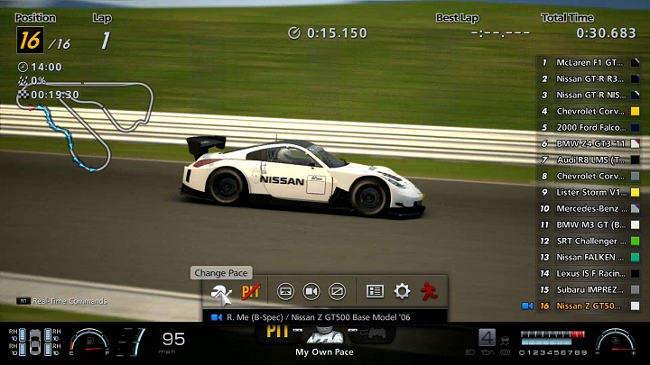This screenshot has width=650, height=365.
Task: Toggle the display off slashed-screen icon
Action: [x=337, y=291]
